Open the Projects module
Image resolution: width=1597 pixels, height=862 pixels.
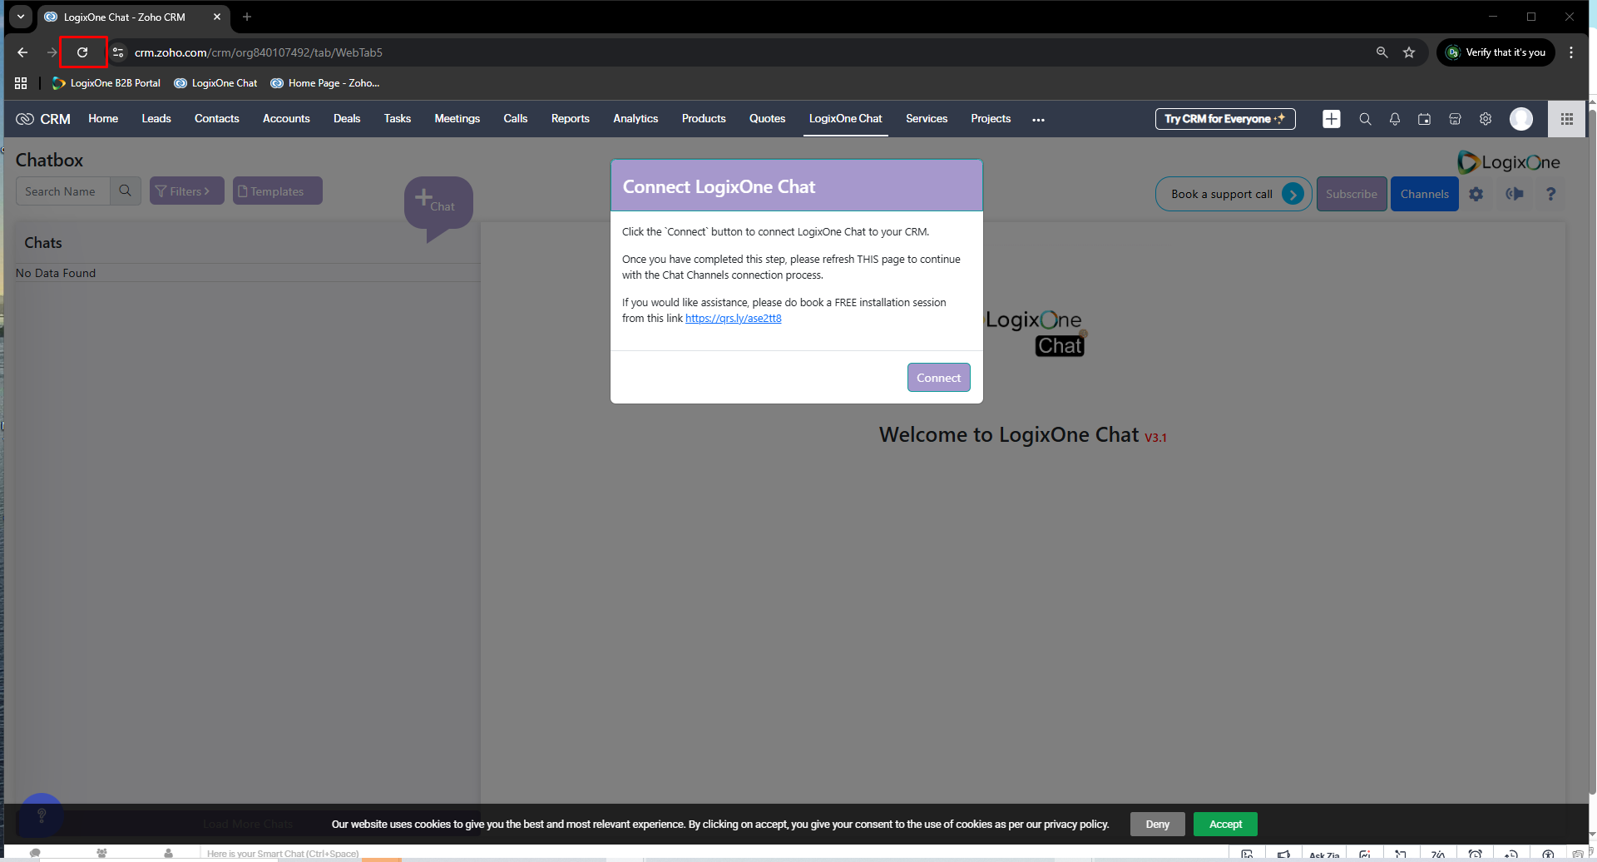pos(991,119)
